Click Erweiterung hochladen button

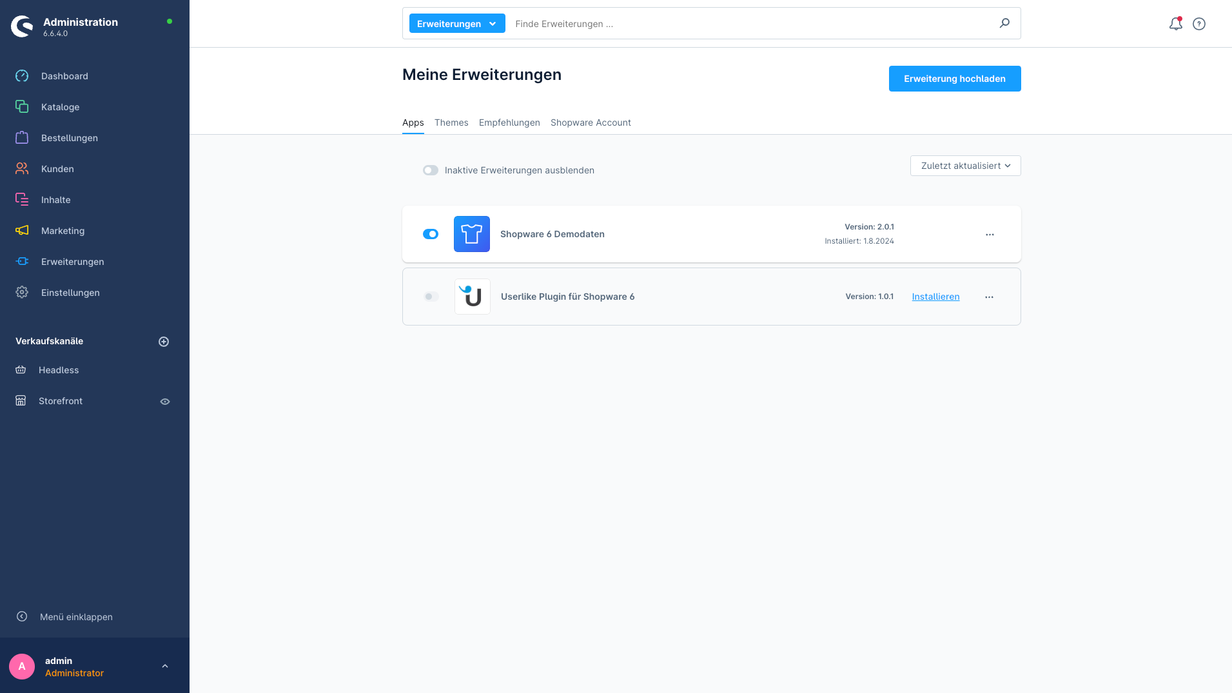pos(955,79)
